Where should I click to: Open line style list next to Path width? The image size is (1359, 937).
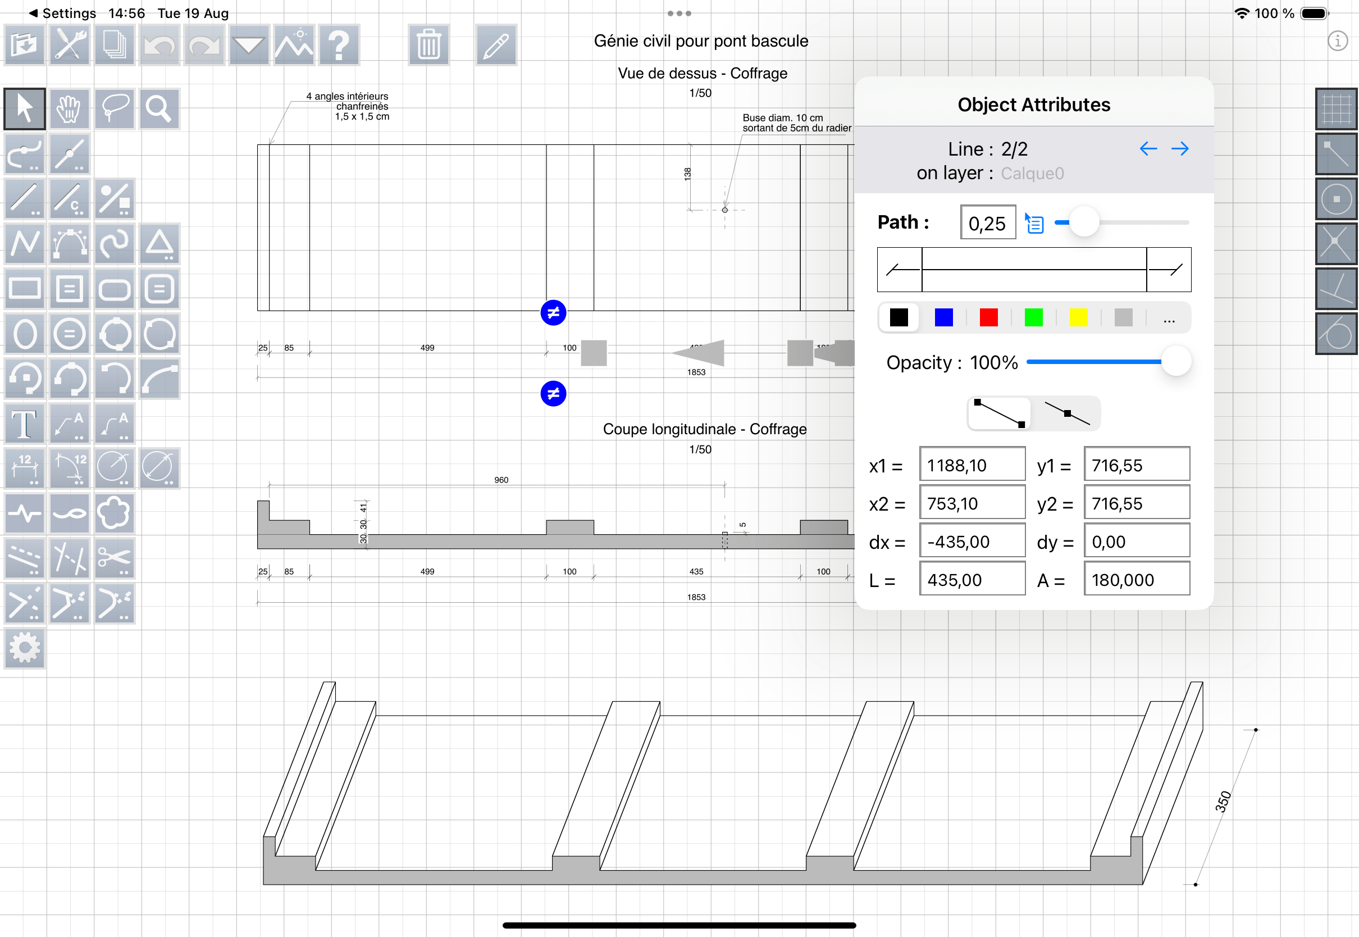coord(1034,224)
